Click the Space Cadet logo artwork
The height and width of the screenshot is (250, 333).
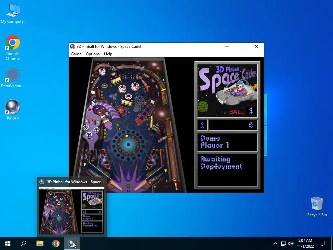click(x=227, y=90)
